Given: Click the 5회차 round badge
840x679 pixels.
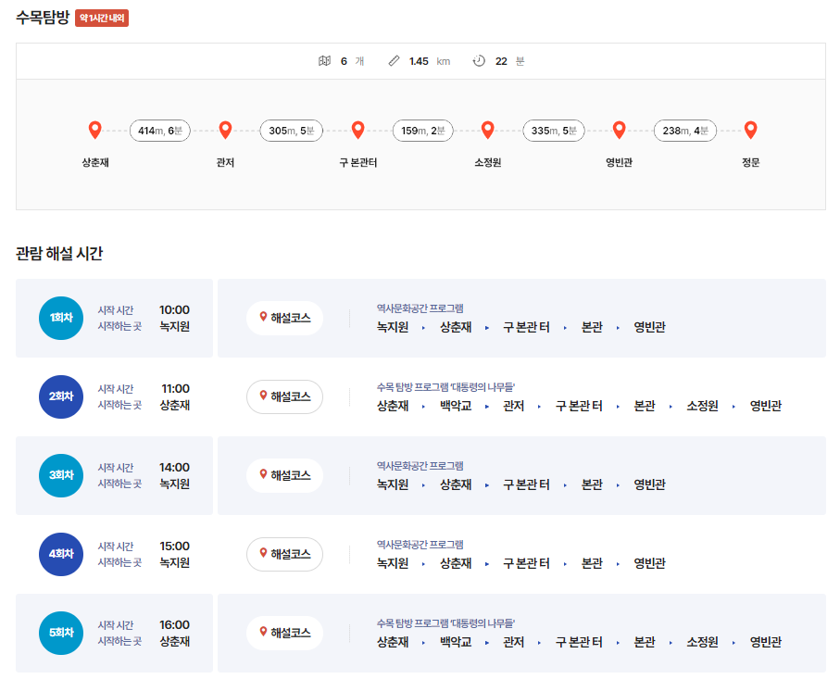Looking at the screenshot, I should pyautogui.click(x=61, y=633).
